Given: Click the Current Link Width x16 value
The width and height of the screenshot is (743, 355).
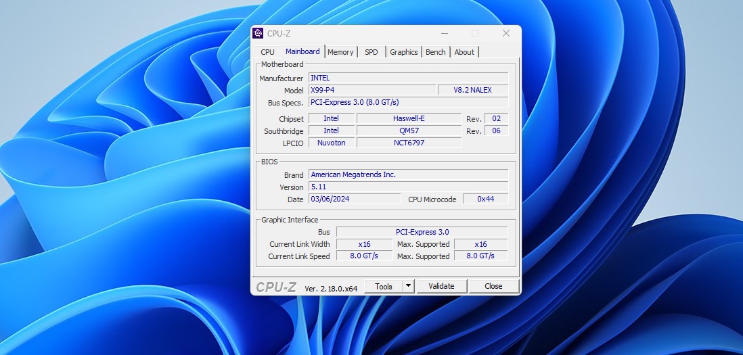Looking at the screenshot, I should pyautogui.click(x=364, y=244).
